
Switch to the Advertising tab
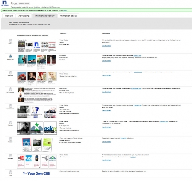pos(24,16)
